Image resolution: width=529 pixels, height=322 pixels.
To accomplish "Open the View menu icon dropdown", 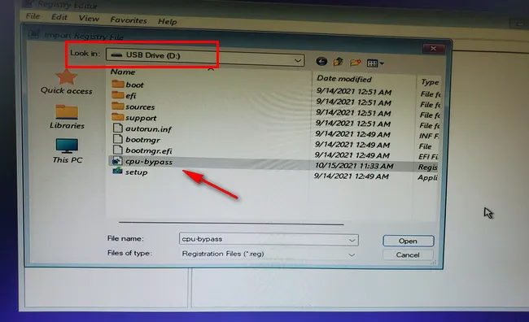I will [375, 63].
